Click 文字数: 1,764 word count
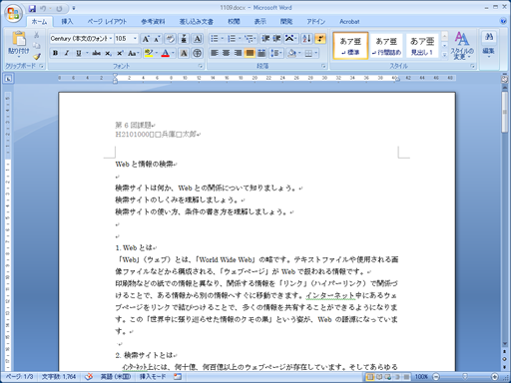This screenshot has height=383, width=511. point(59,377)
